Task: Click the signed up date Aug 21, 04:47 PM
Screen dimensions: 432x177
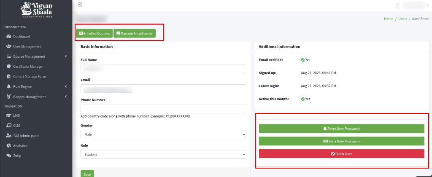Action: [x=319, y=73]
